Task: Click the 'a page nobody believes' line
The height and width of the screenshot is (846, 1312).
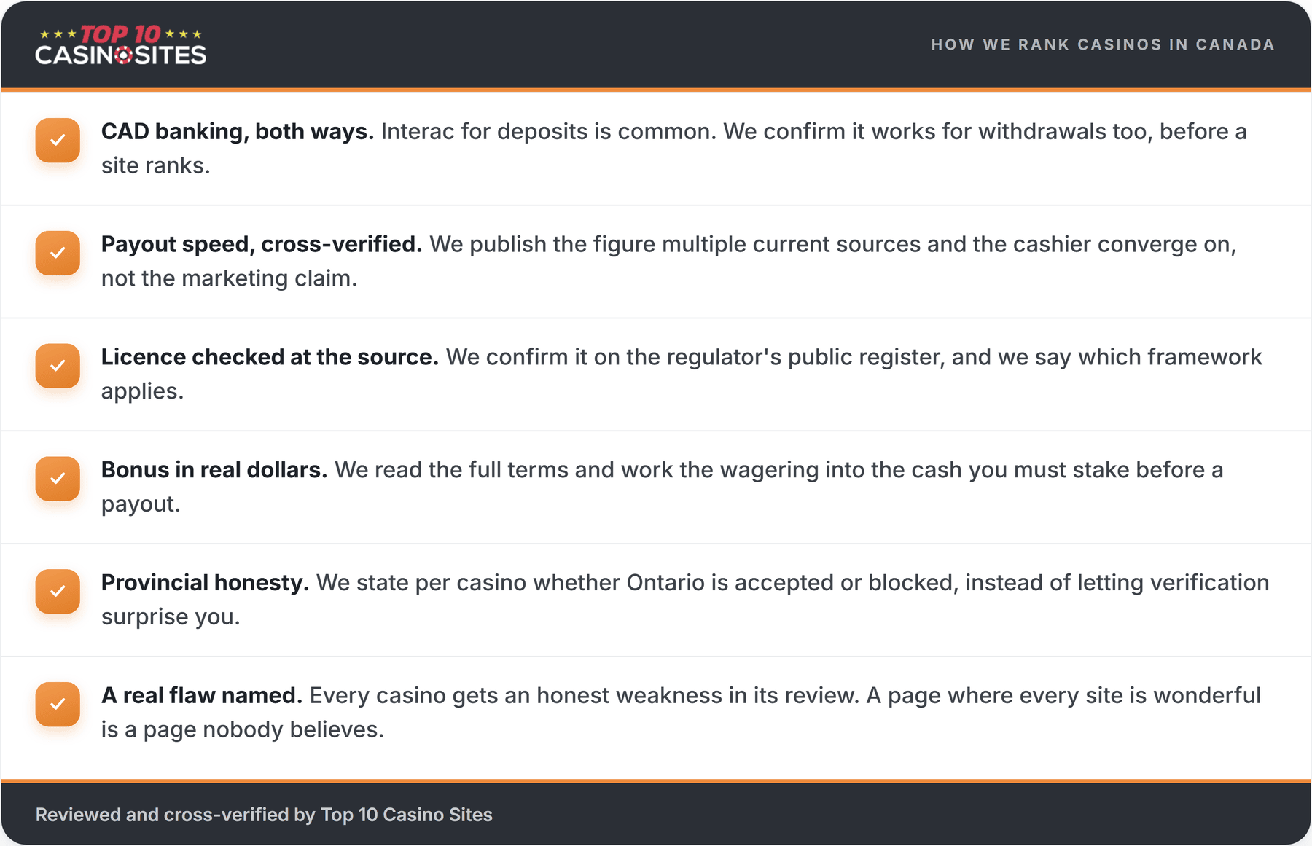Action: 243,729
